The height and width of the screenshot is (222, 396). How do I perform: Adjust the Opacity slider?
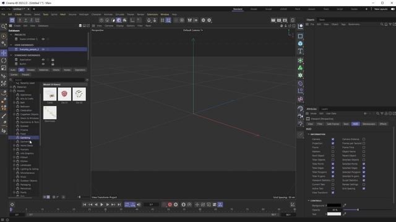[367, 210]
